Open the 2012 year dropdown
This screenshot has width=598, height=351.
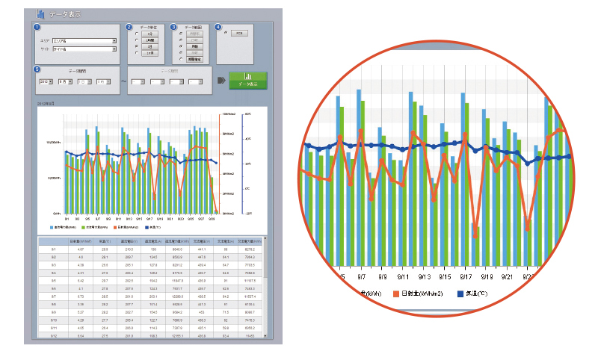click(x=46, y=81)
